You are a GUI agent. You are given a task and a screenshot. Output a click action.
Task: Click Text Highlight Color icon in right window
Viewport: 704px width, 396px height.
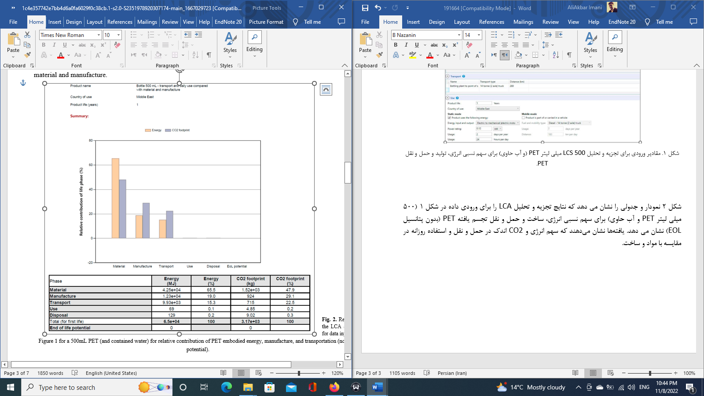(412, 55)
